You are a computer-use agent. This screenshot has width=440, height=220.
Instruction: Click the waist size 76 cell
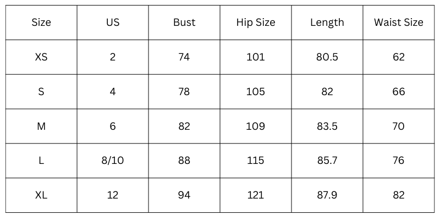click(x=399, y=161)
